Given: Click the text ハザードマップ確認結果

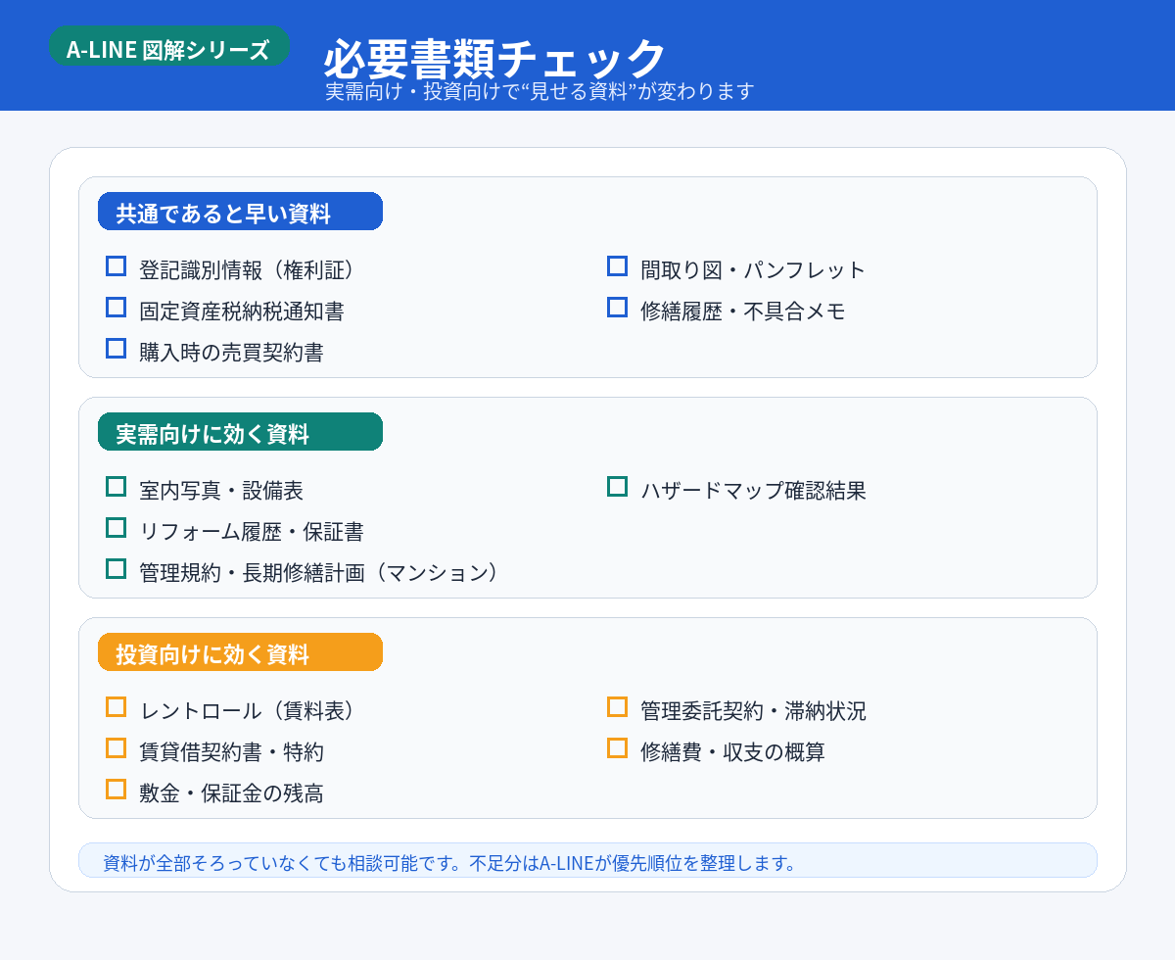Looking at the screenshot, I should pyautogui.click(x=753, y=491).
